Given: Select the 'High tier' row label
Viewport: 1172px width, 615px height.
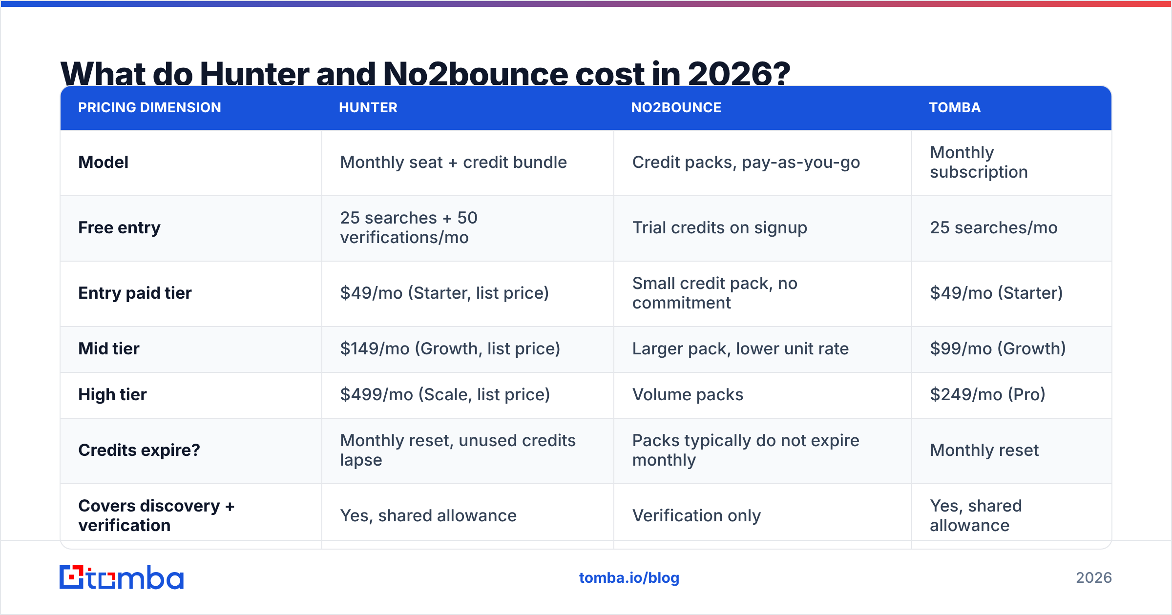Looking at the screenshot, I should pyautogui.click(x=112, y=394).
